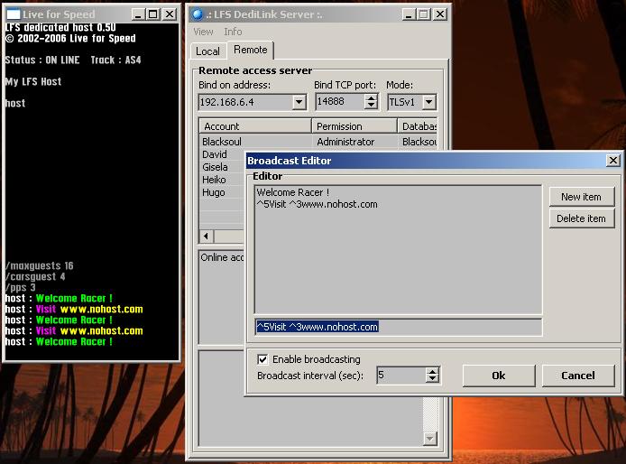This screenshot has width=626, height=464.
Task: Click the Broadcast interval value field
Action: coord(401,376)
